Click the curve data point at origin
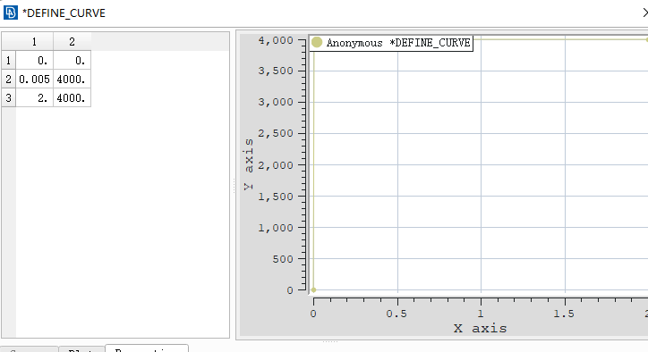The image size is (648, 352). pyautogui.click(x=313, y=290)
